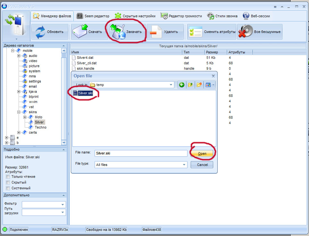Select the picture folder in tree

34,66
